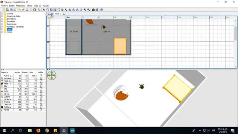Paste from the clipboard toolbar icon

coord(35,10)
